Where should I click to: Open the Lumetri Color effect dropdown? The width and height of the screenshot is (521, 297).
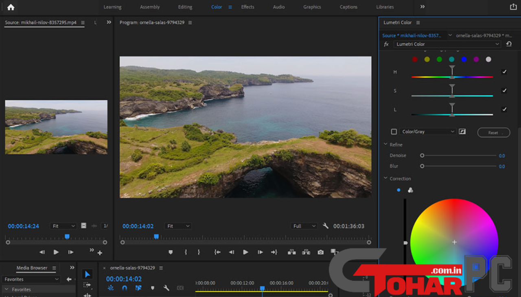coord(447,44)
